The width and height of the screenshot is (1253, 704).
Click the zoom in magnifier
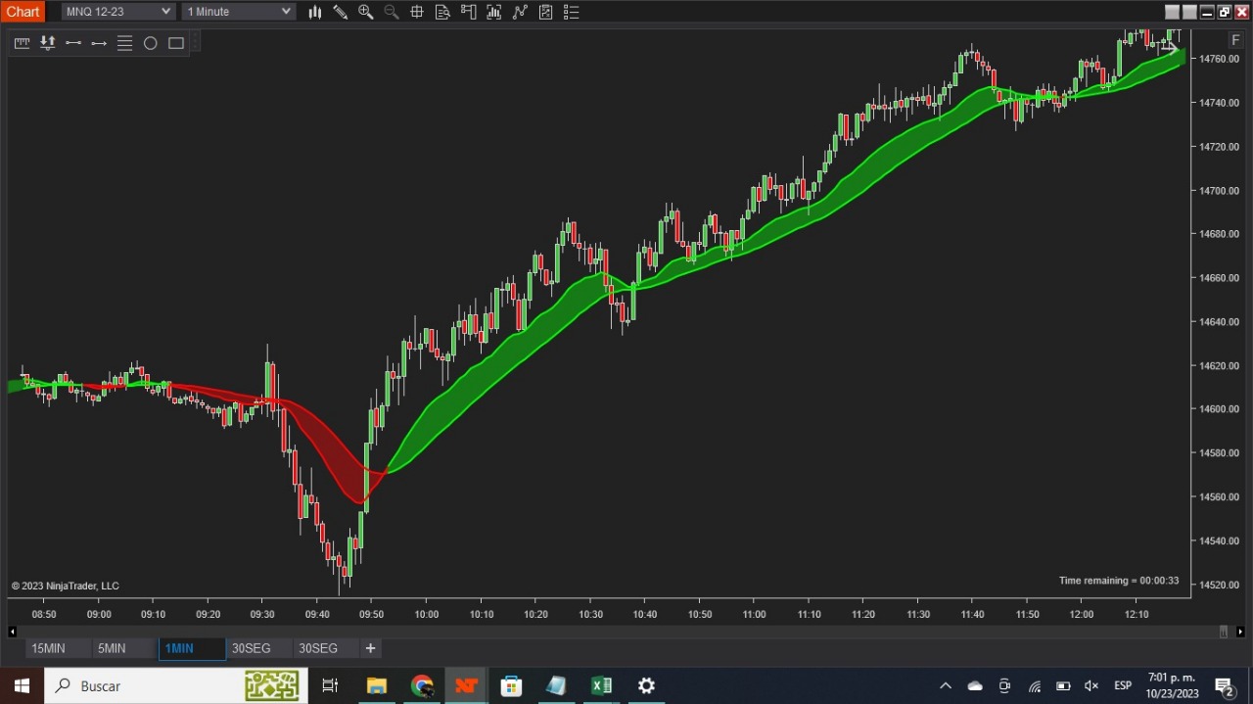(366, 12)
